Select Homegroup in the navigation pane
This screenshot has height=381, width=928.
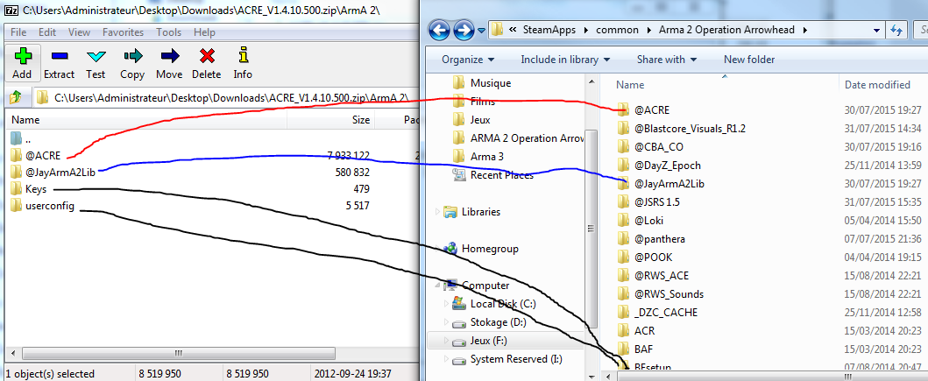tap(480, 249)
